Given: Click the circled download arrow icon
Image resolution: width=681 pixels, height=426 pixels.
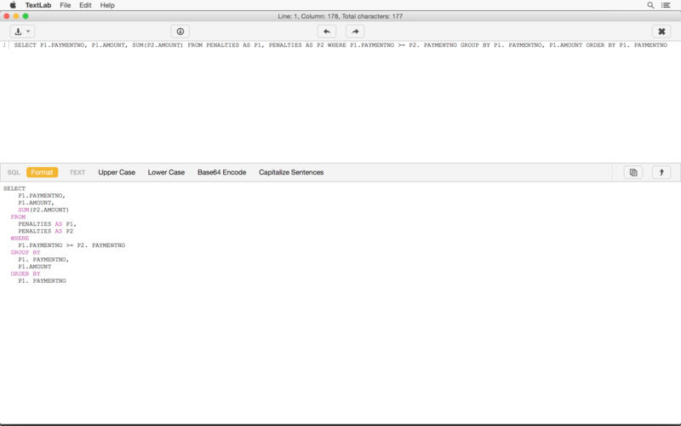Looking at the screenshot, I should pos(180,31).
